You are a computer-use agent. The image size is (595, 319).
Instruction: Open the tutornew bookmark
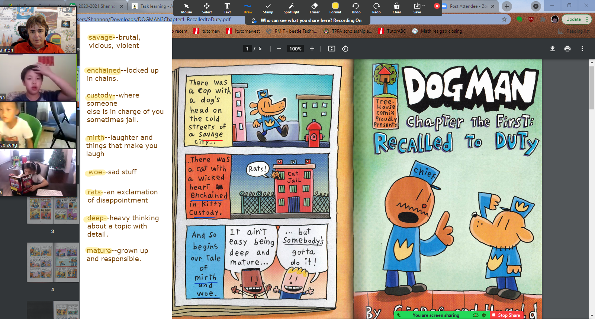207,31
